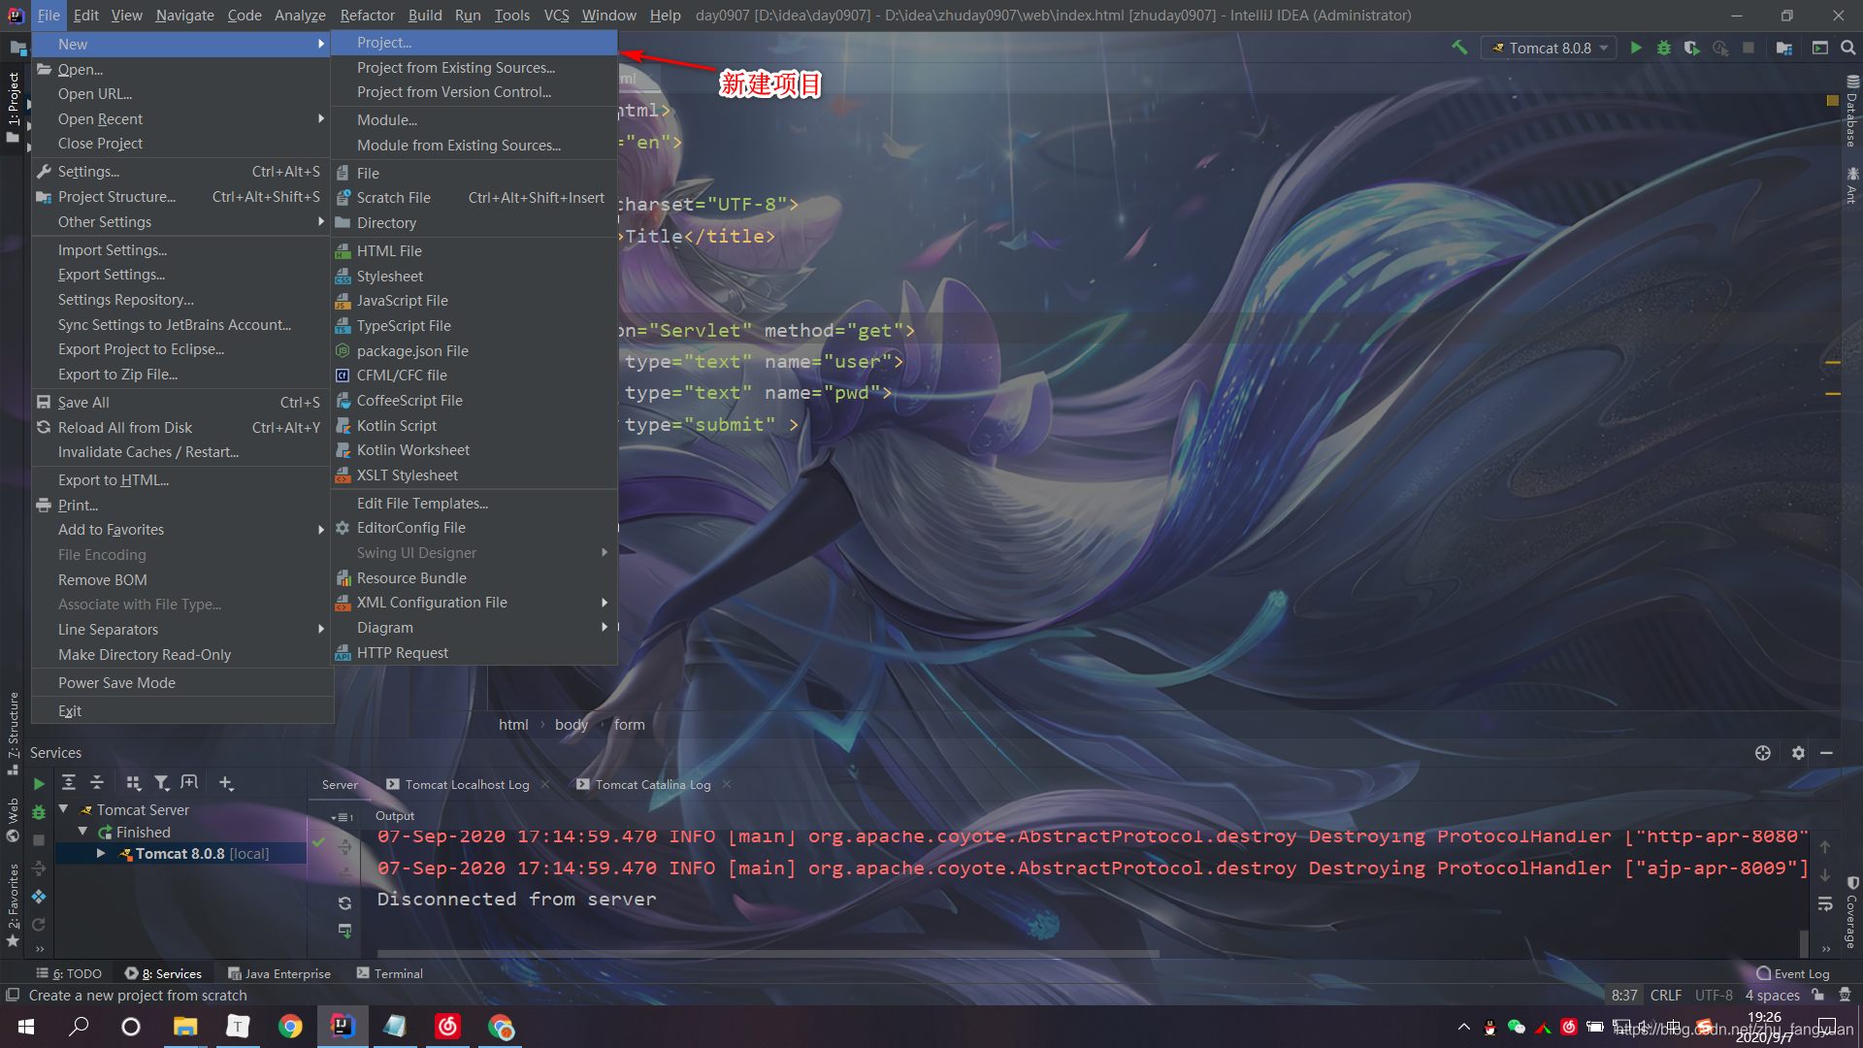The width and height of the screenshot is (1863, 1048).
Task: Click the Build Project hammer icon
Action: tap(1459, 48)
